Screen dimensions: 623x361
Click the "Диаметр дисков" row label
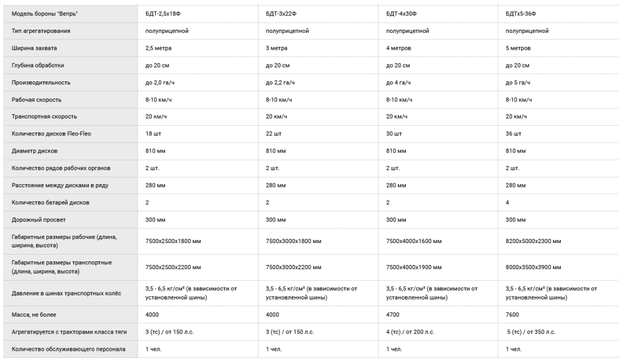(x=35, y=151)
